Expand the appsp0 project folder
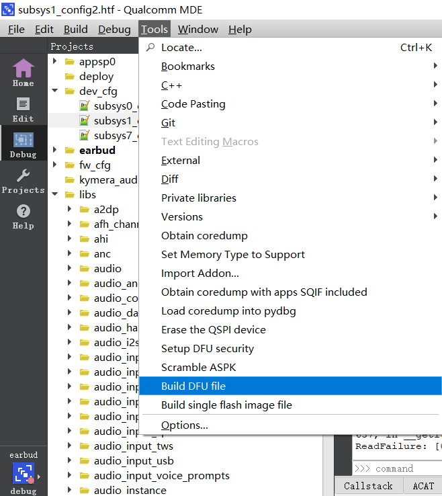The image size is (442, 496). click(55, 60)
